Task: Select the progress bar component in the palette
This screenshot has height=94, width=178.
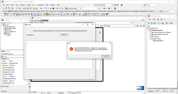Action: pos(53,14)
